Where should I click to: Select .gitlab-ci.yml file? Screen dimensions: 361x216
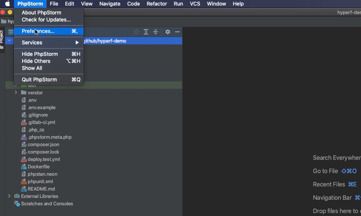(41, 122)
